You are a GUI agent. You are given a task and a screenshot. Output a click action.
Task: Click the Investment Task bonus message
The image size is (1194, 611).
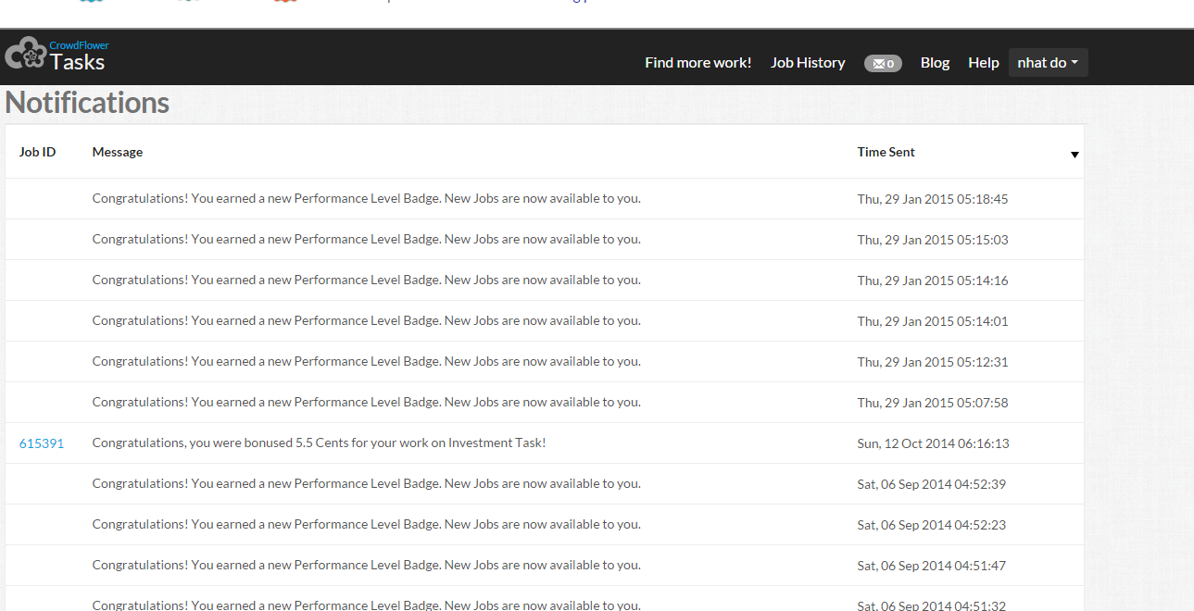tap(319, 443)
